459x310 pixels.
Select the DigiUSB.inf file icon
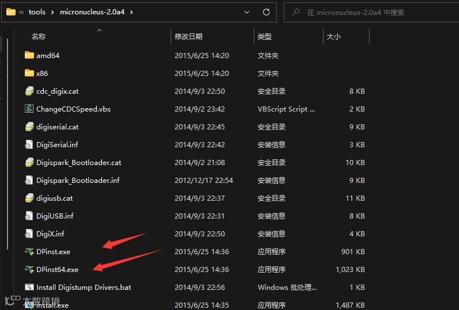(29, 216)
